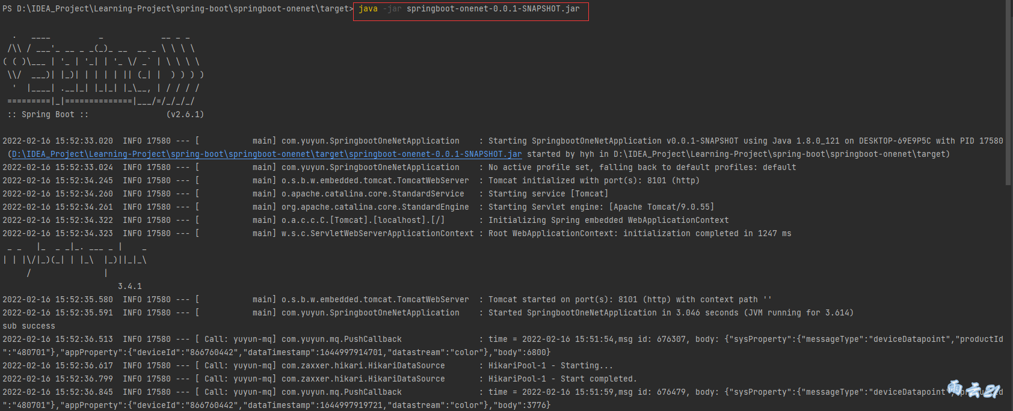This screenshot has height=411, width=1013.
Task: Click the 'HikariPool-1 - Start completed.' message
Action: [x=562, y=379]
